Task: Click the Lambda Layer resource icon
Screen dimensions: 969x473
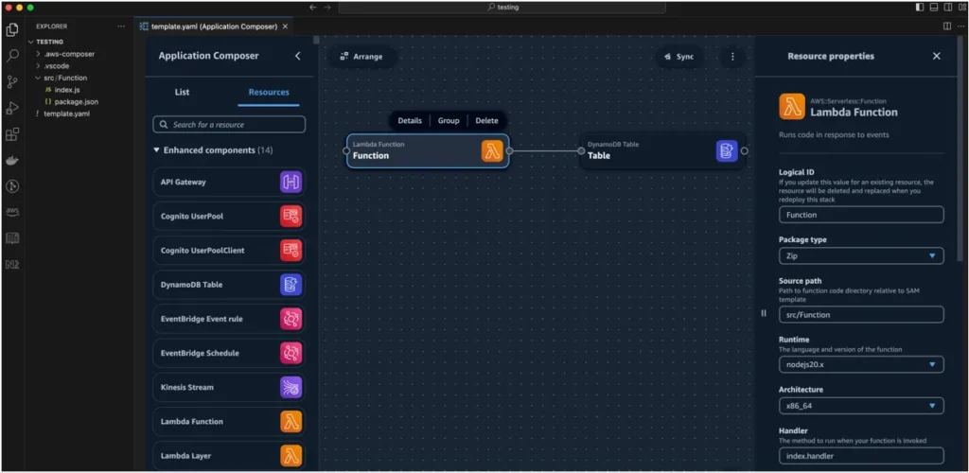Action: (x=291, y=456)
